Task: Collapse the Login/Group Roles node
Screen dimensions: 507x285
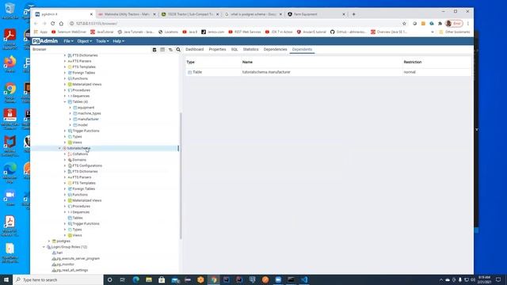Action: tap(44, 247)
